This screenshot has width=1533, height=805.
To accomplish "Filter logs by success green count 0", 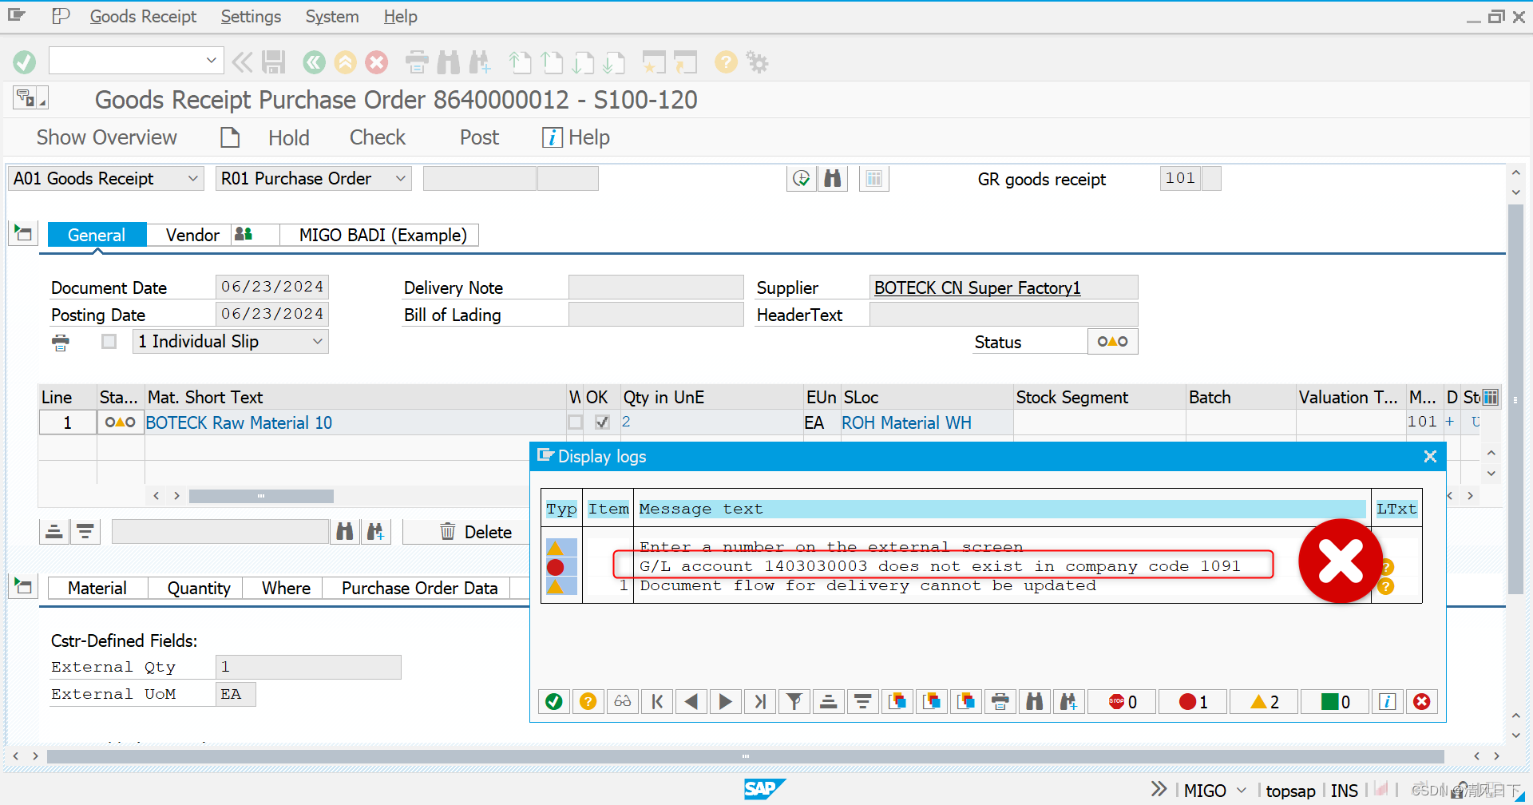I will coord(1335,701).
